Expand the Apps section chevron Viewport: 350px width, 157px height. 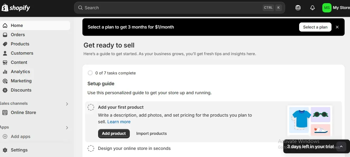pyautogui.click(x=67, y=128)
